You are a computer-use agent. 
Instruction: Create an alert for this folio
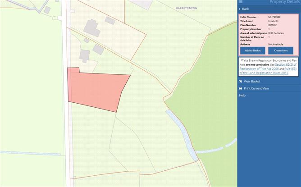pyautogui.click(x=281, y=50)
